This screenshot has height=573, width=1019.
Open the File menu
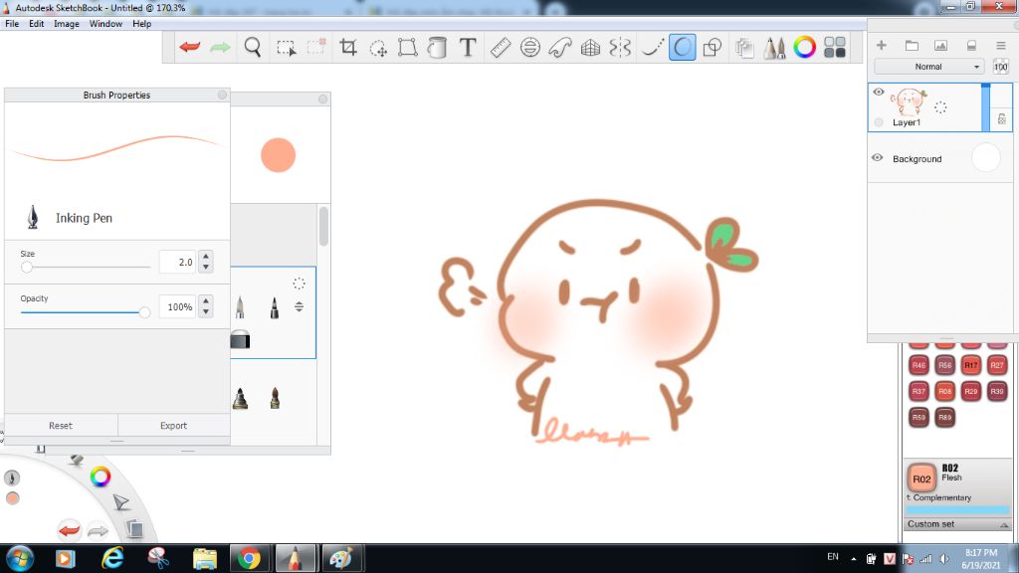tap(12, 24)
